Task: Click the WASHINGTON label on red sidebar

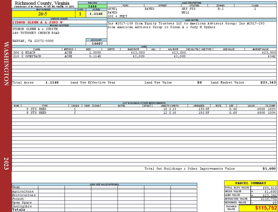Action: [6, 64]
